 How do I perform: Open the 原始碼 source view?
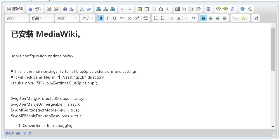click(x=15, y=9)
